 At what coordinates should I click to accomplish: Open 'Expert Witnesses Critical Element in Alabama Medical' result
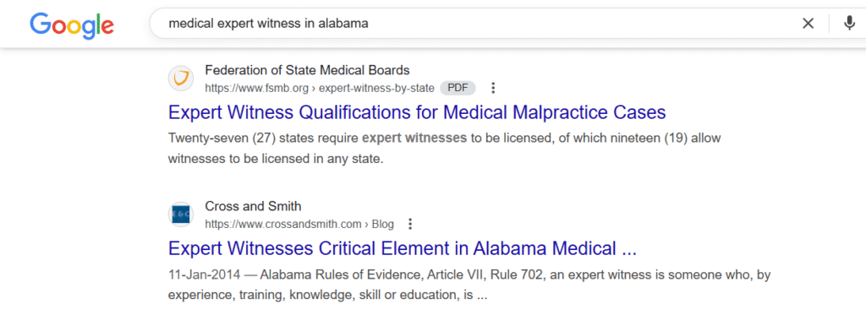[x=402, y=248]
